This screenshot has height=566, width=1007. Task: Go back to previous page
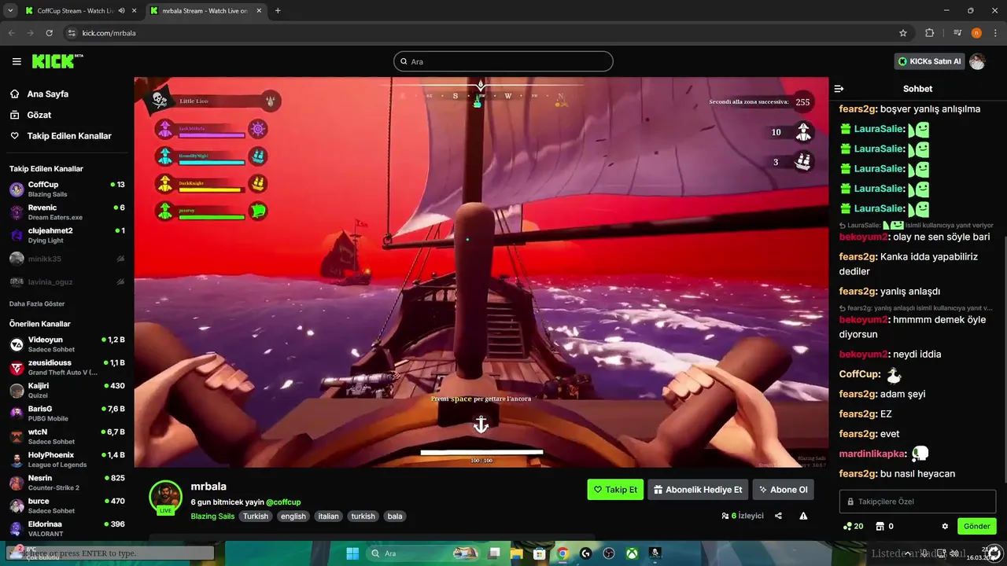pyautogui.click(x=11, y=33)
